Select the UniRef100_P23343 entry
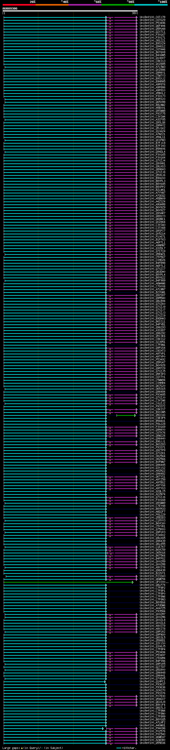 tap(152, 576)
